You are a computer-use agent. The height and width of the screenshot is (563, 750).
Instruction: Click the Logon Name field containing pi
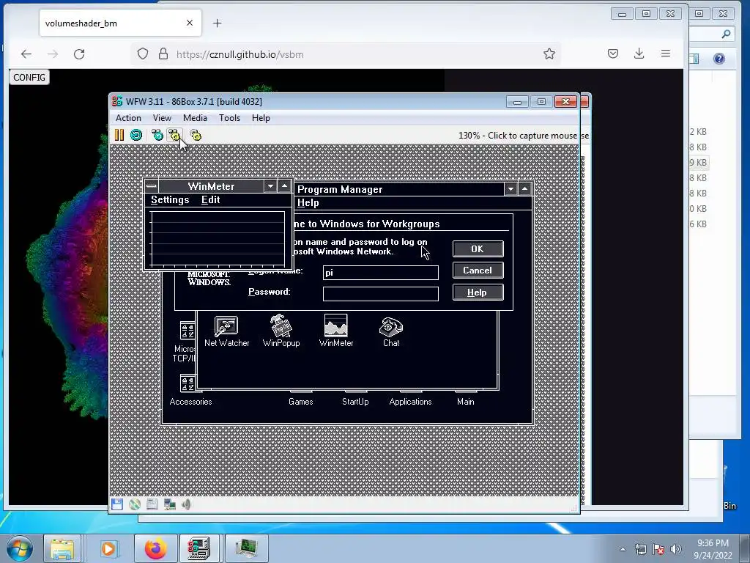(381, 273)
